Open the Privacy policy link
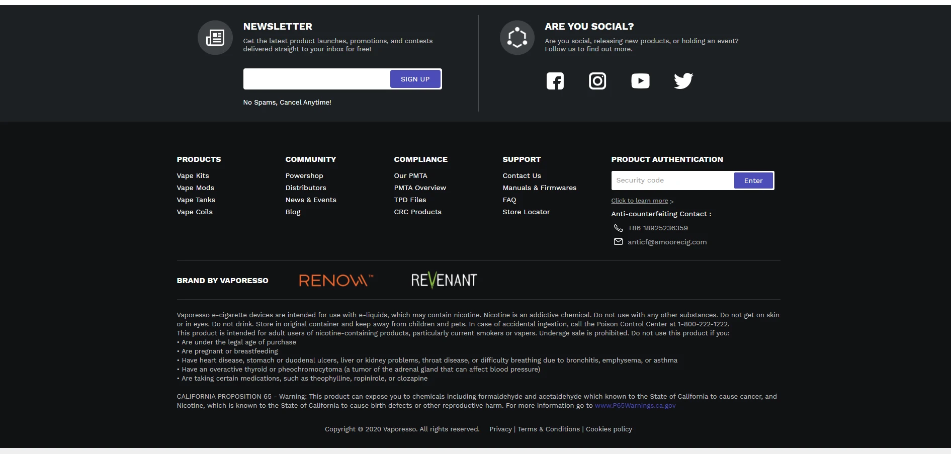Screen dimensions: 951x454 coord(500,429)
